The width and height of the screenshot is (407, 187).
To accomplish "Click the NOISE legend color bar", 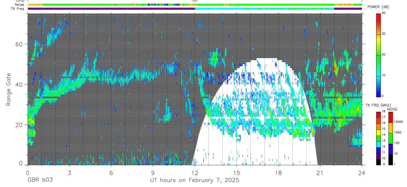I will pos(390,138).
